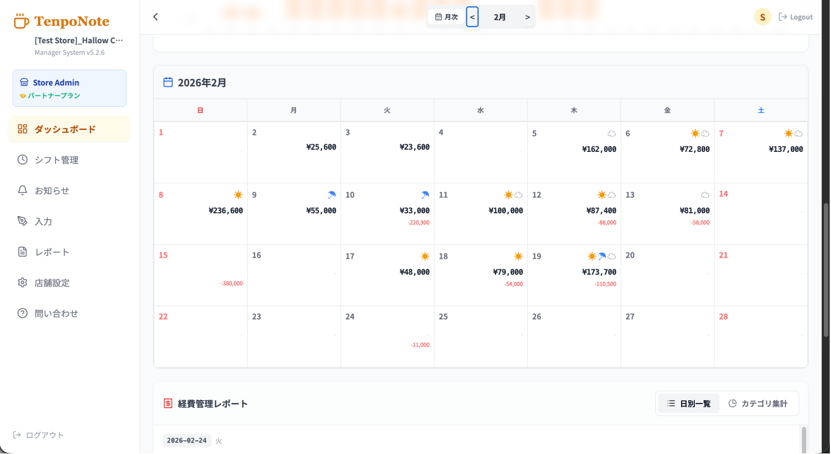Click the TenpoNote cup logo
The width and height of the screenshot is (831, 454).
[x=21, y=21]
